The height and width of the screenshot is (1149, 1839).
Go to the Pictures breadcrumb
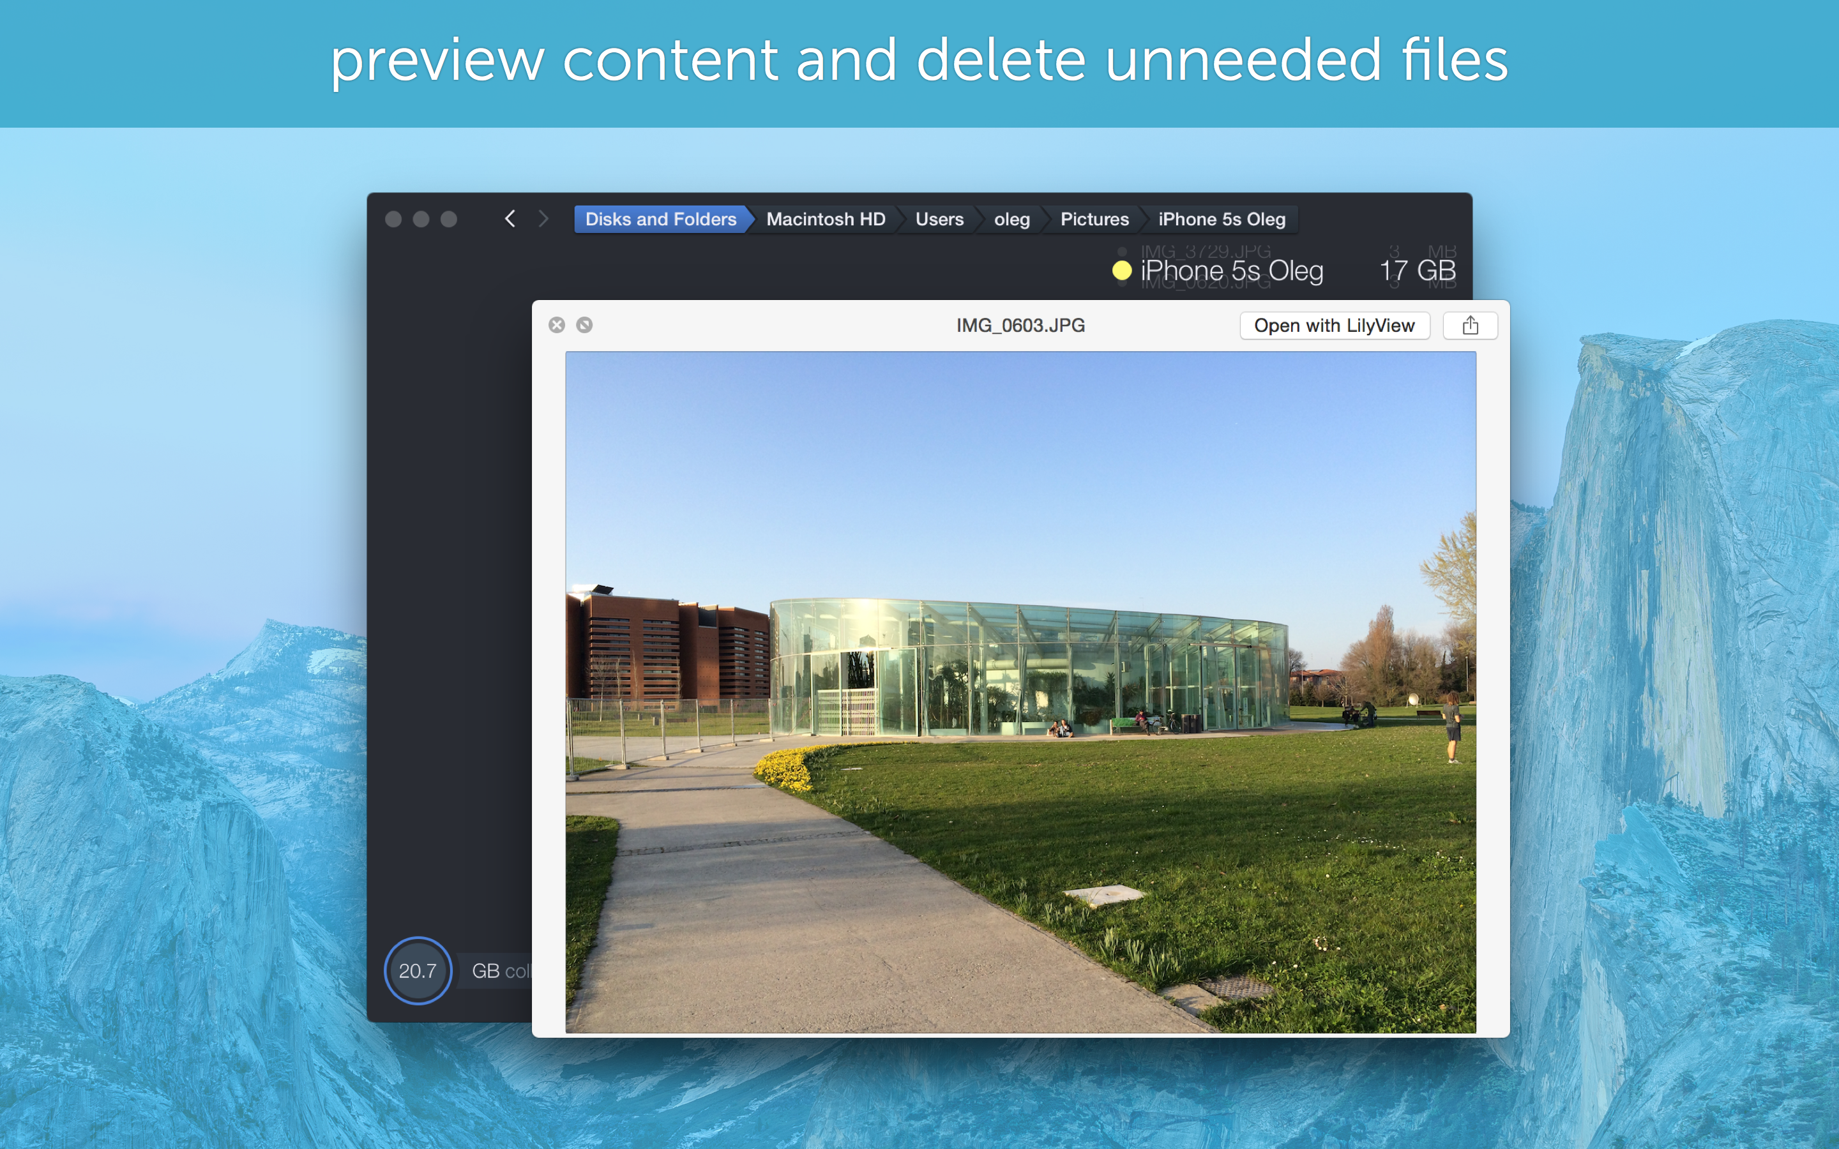click(1094, 219)
